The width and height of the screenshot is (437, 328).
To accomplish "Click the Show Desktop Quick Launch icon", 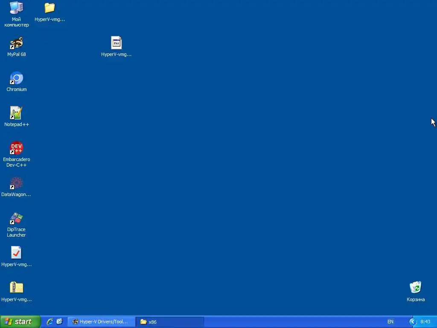I will 60,322.
